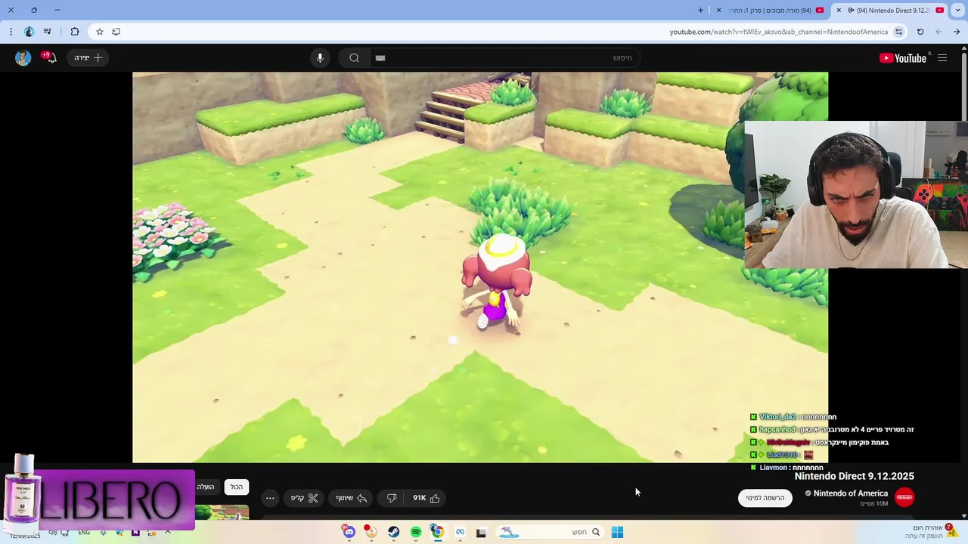Open the Extensions puzzle icon

[74, 32]
